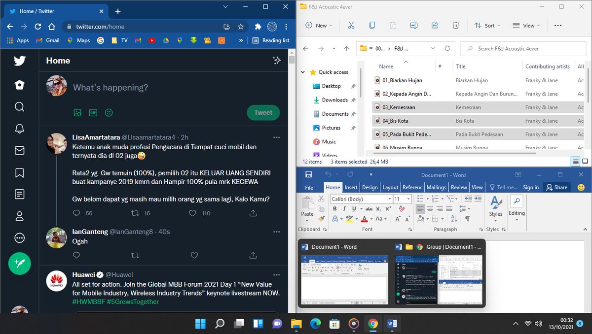The height and width of the screenshot is (334, 592).
Task: Open emoji picker in tweet composer
Action: (x=109, y=112)
